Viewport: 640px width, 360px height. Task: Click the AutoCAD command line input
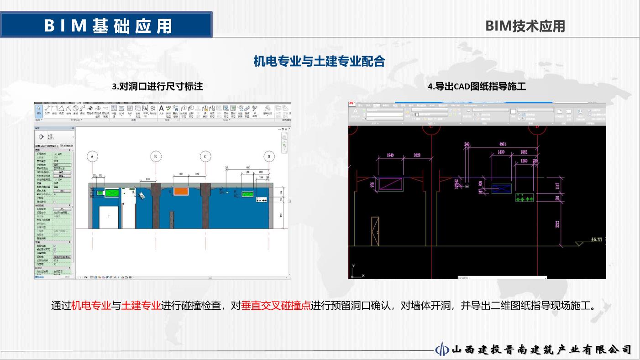click(502, 277)
